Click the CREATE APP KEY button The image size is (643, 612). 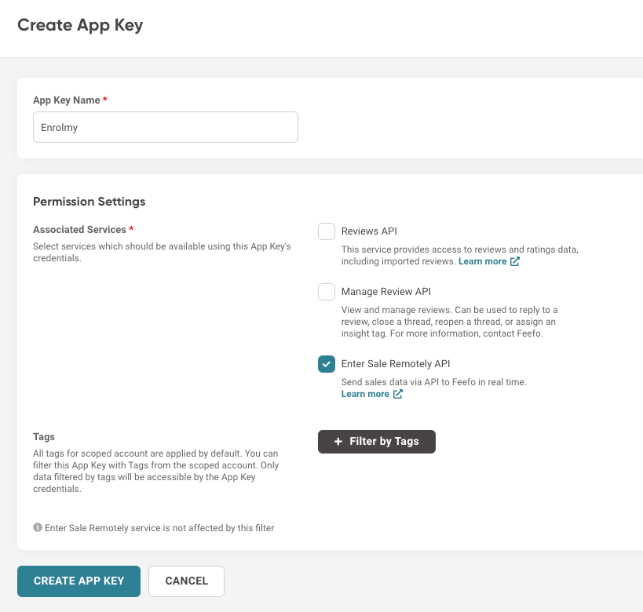[79, 581]
